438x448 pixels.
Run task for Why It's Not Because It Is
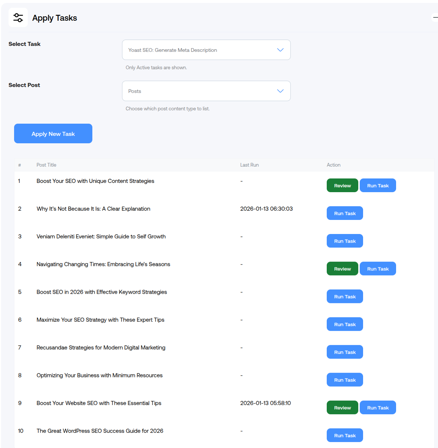click(x=345, y=213)
